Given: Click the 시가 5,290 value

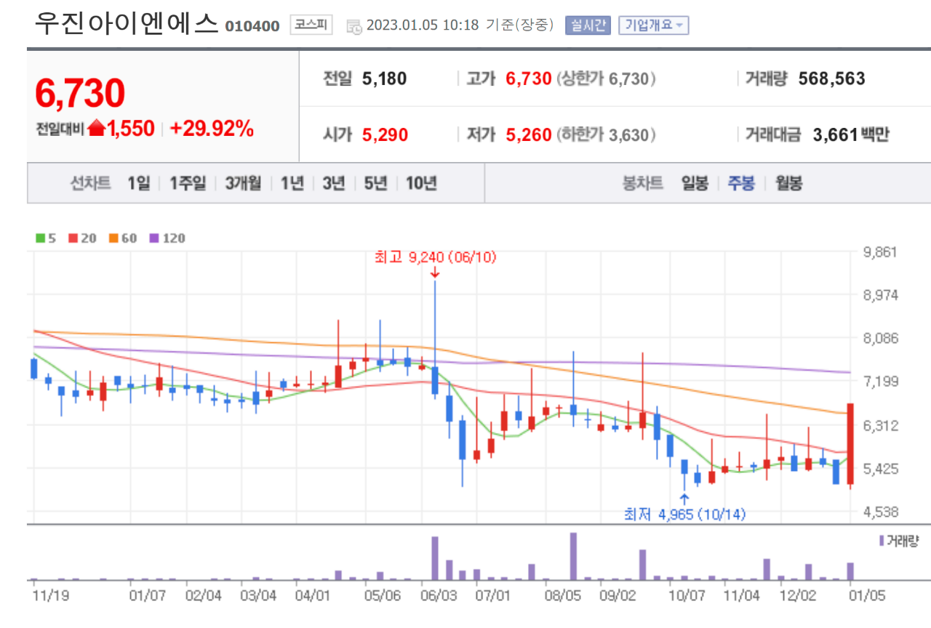Looking at the screenshot, I should [384, 134].
